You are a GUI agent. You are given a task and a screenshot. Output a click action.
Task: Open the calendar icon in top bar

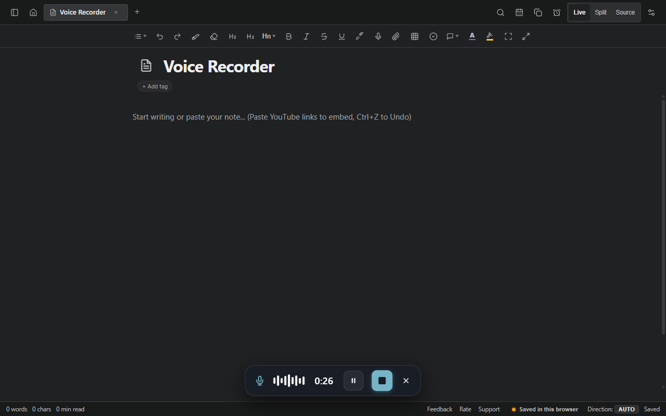pos(519,12)
